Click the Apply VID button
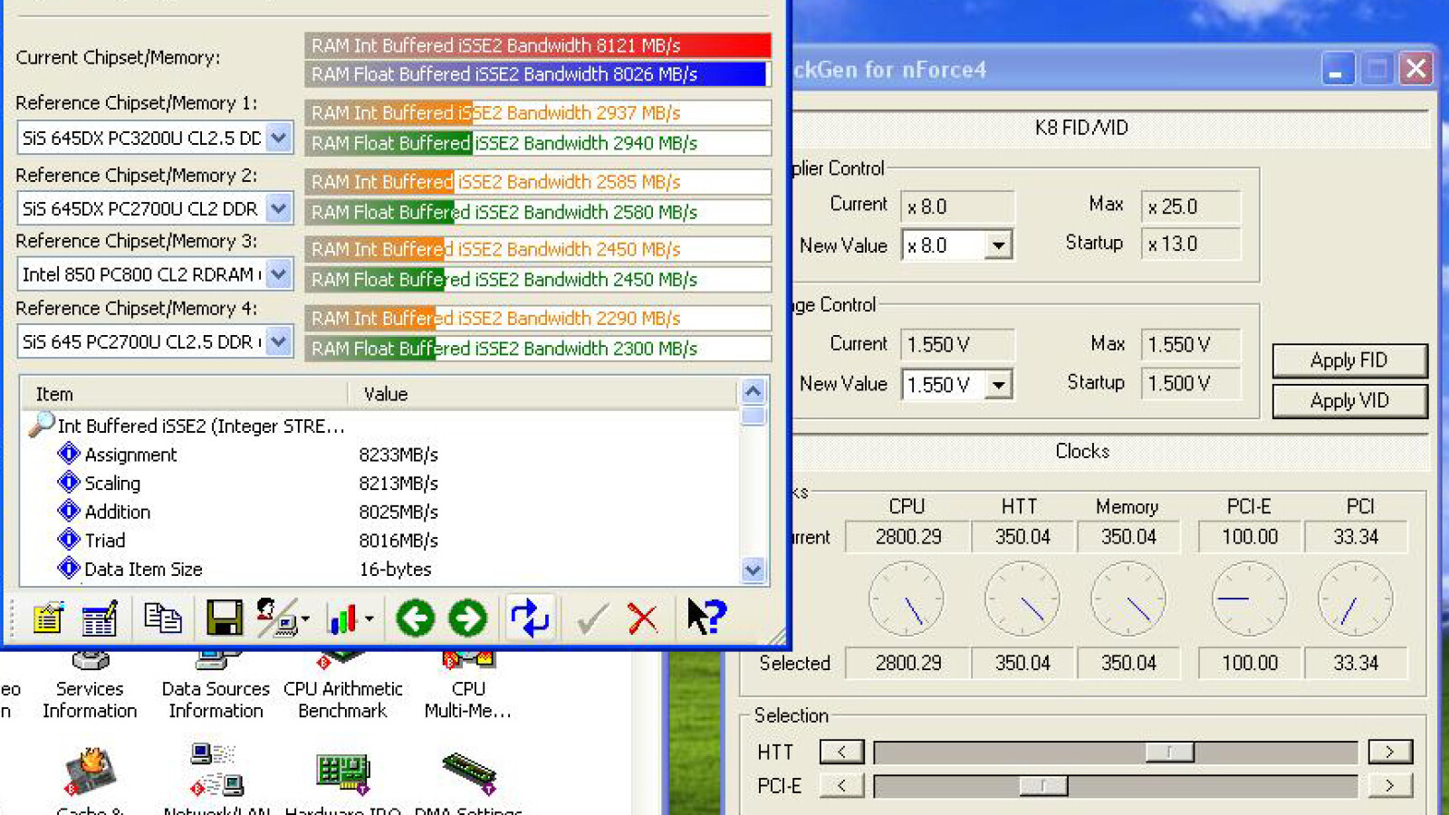The image size is (1449, 815). coord(1348,400)
